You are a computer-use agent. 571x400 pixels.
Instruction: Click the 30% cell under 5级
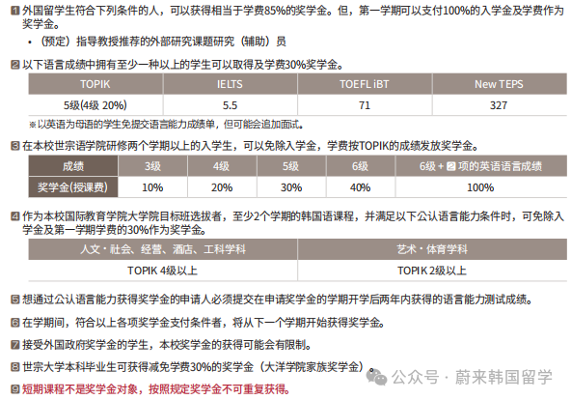pos(291,187)
